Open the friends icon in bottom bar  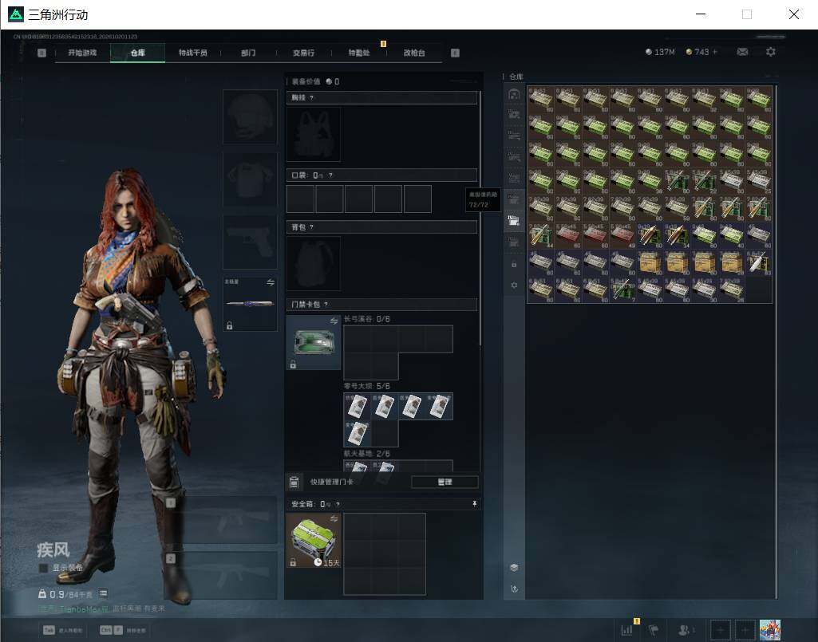(686, 630)
